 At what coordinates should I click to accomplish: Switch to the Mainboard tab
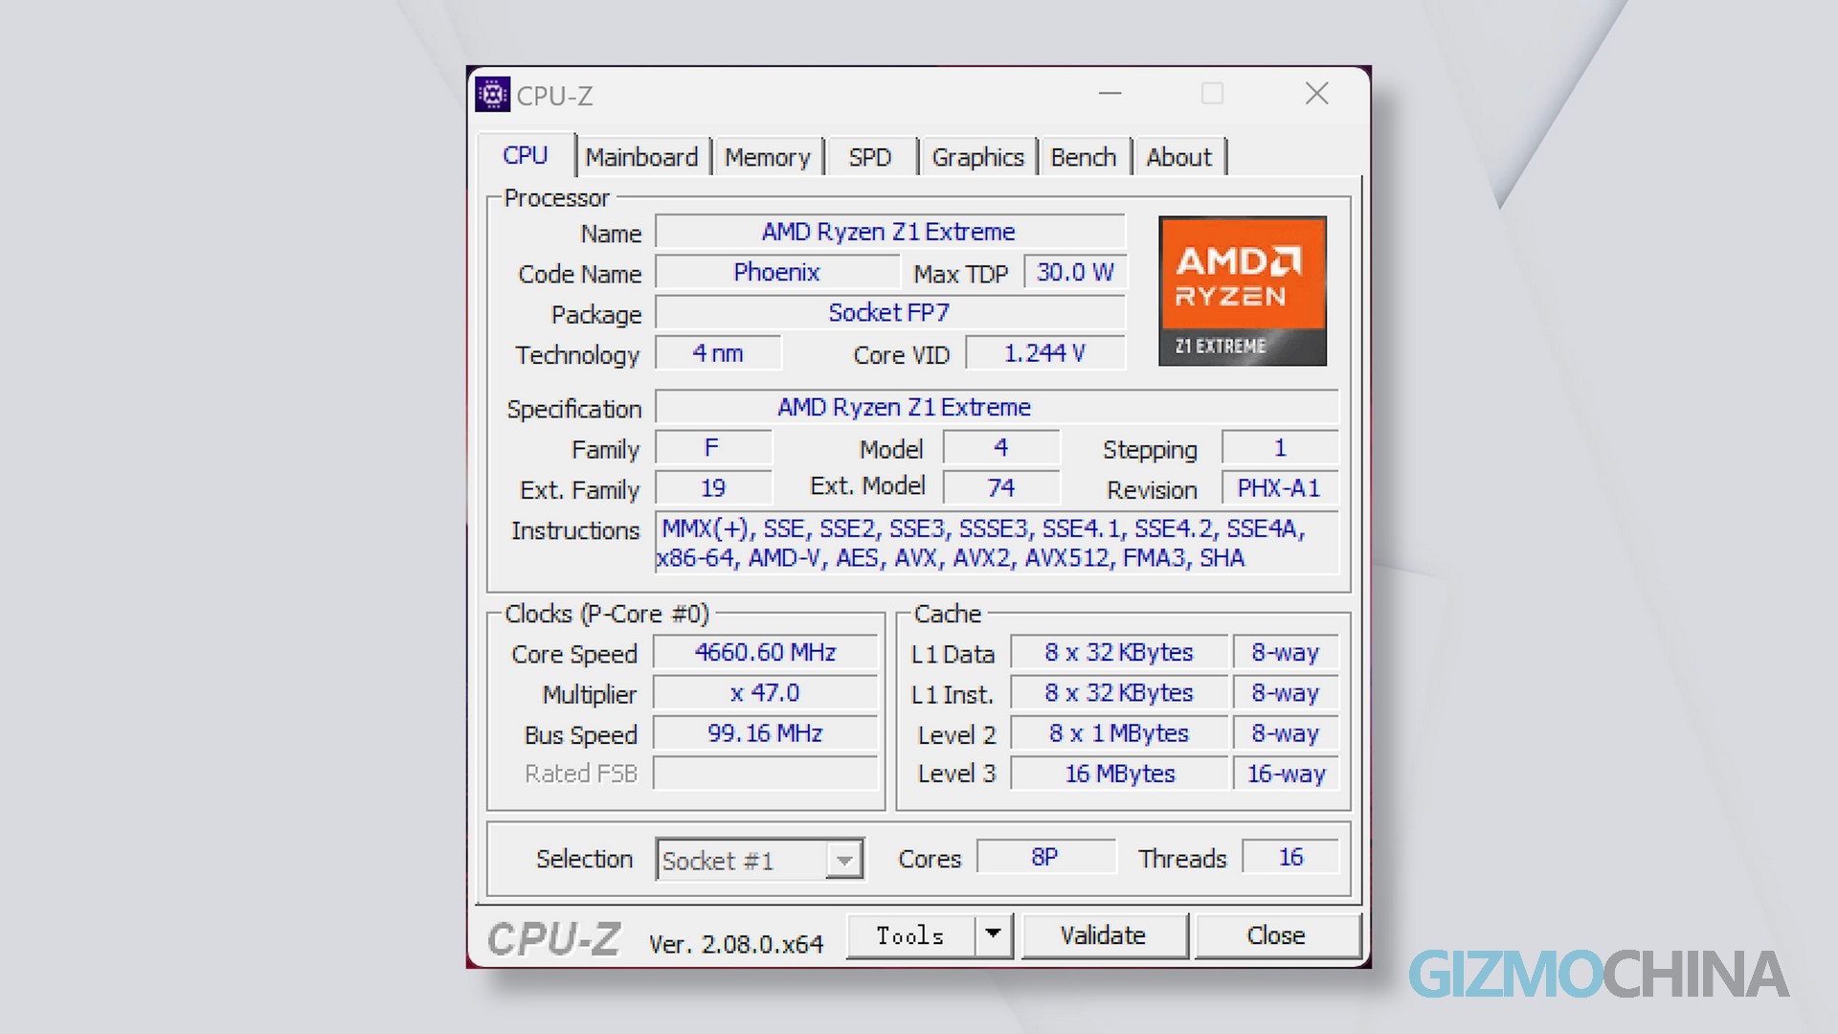(641, 157)
